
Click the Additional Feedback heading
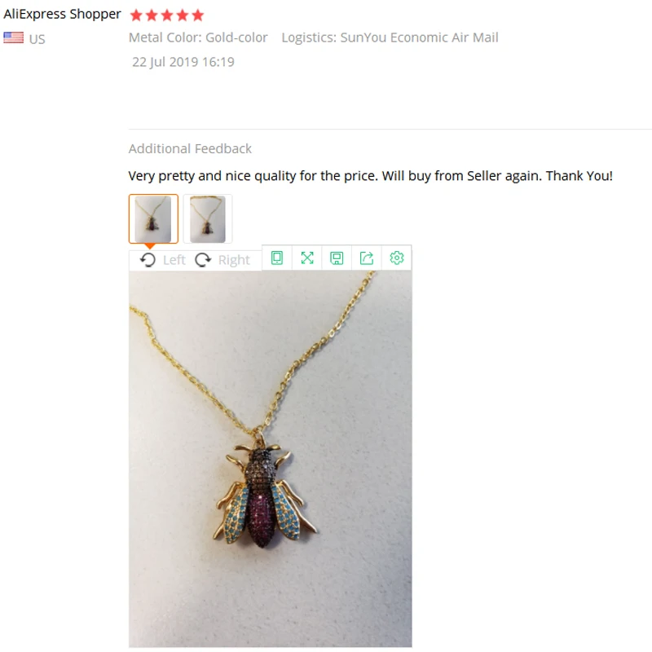tap(190, 149)
